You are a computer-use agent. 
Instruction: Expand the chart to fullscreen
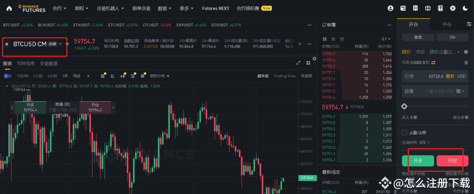pos(298,63)
